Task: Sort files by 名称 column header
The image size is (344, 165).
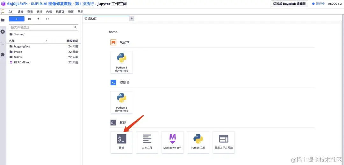Action: coord(29,41)
